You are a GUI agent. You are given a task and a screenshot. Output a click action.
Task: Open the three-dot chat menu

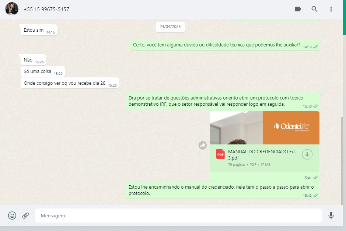[x=331, y=9]
